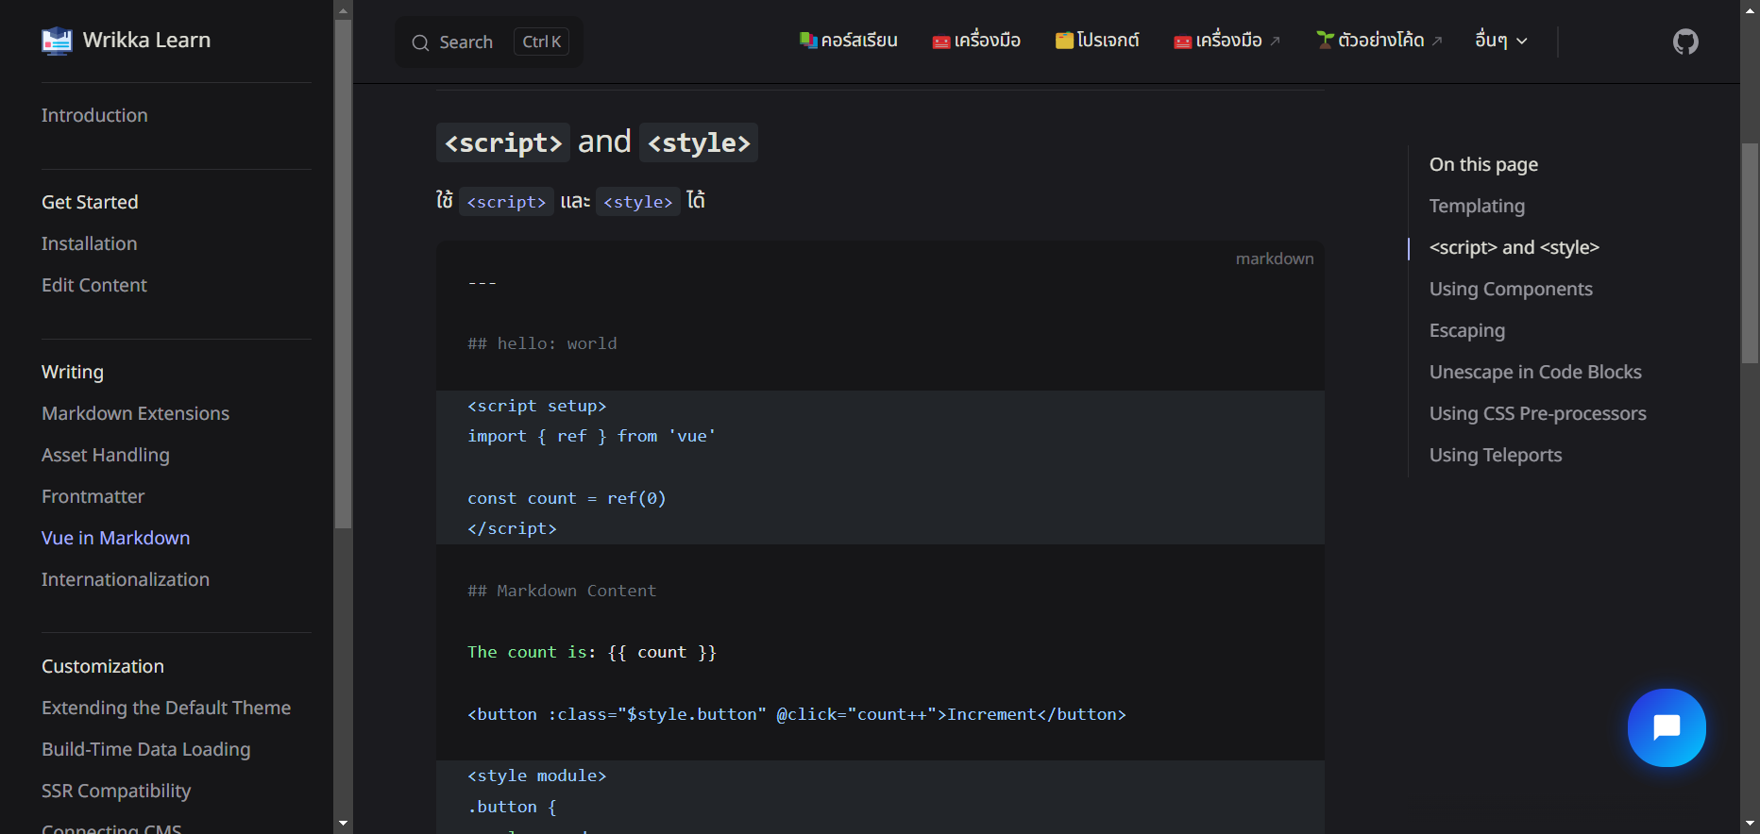Click the first เครื่องมือ red toolbox icon

click(940, 42)
